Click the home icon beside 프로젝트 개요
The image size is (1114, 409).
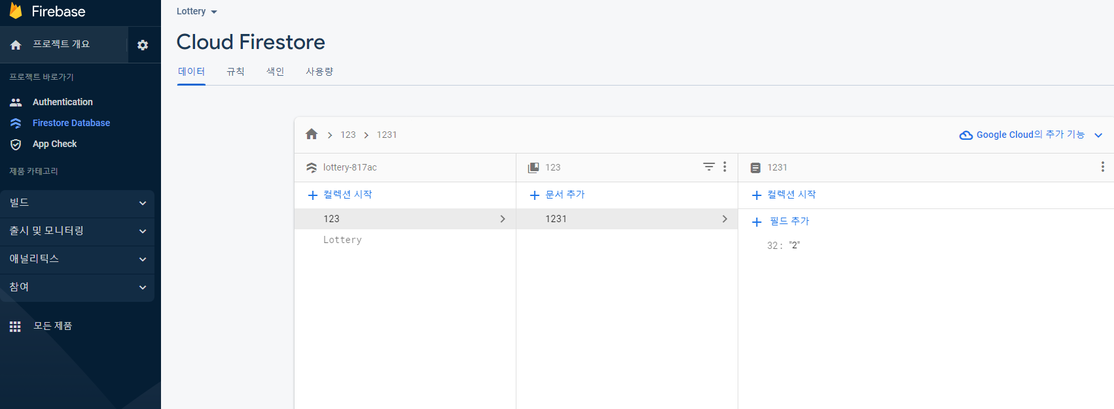(x=16, y=44)
